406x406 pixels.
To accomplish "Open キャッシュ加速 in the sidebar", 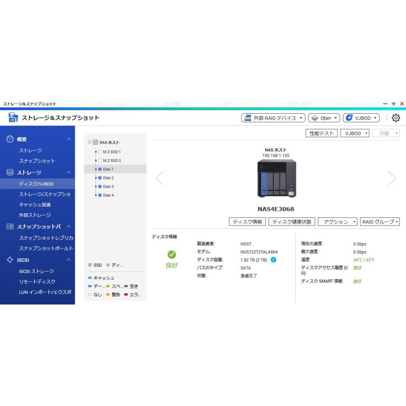I will pyautogui.click(x=35, y=204).
